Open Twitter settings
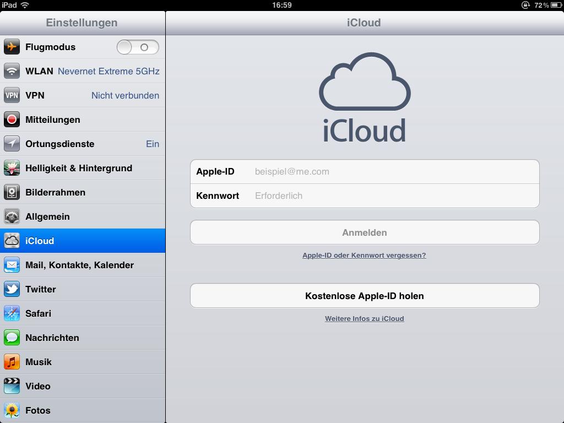 point(83,289)
